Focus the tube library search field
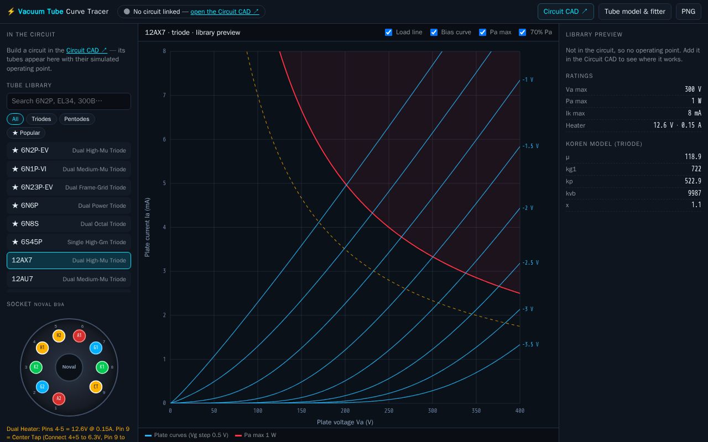Image resolution: width=708 pixels, height=442 pixels. pyautogui.click(x=69, y=101)
